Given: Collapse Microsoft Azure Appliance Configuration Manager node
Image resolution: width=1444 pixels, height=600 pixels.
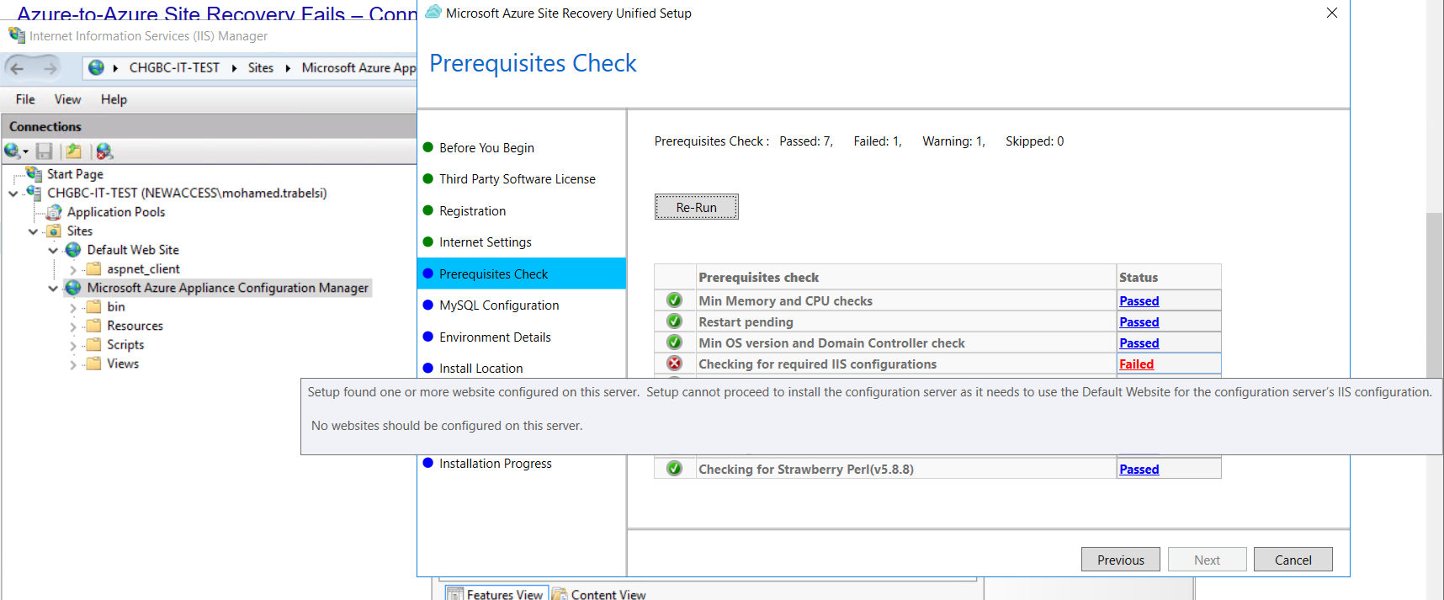Looking at the screenshot, I should 53,289.
